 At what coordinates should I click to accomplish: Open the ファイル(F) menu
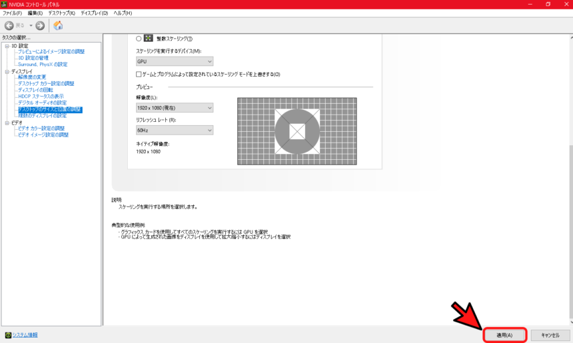tap(13, 13)
